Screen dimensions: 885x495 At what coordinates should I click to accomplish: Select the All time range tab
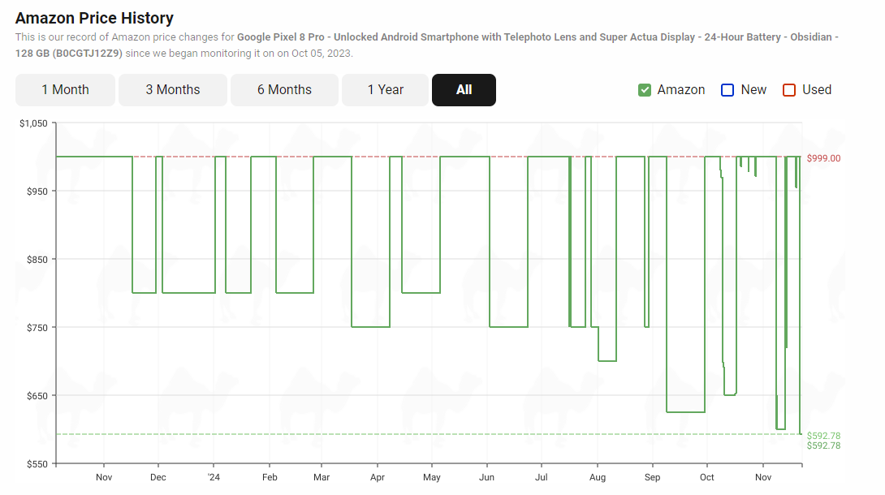coord(464,89)
